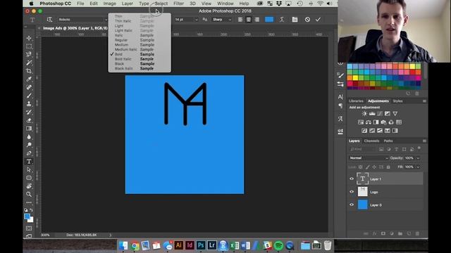451x253 pixels.
Task: Open the Opacity slider dropdown
Action: point(418,158)
